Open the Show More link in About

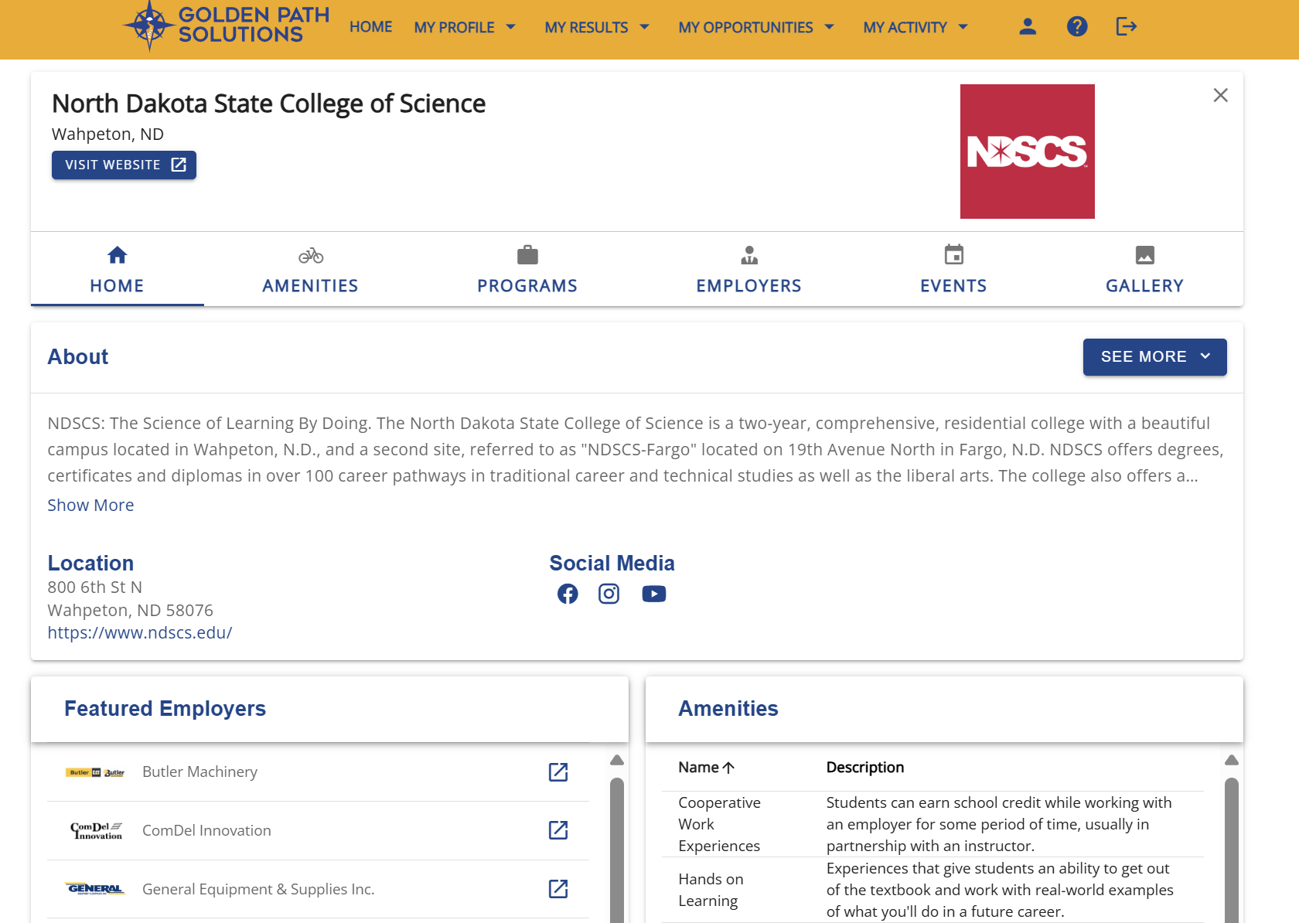click(90, 505)
